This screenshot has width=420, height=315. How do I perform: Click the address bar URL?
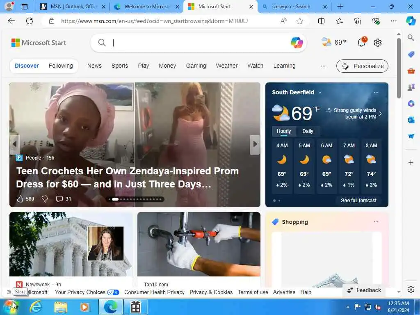tap(154, 21)
